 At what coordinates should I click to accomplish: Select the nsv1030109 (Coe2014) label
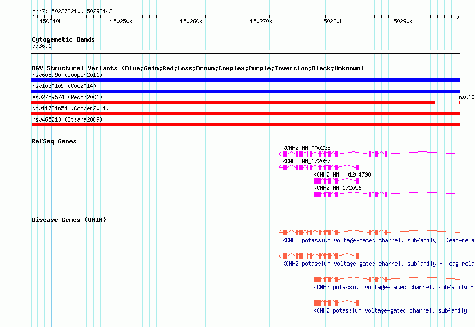pyautogui.click(x=64, y=86)
